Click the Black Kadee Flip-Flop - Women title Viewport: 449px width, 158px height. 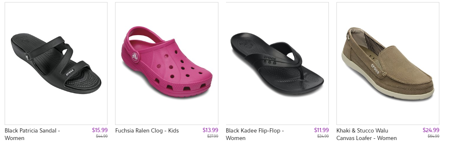(x=255, y=134)
